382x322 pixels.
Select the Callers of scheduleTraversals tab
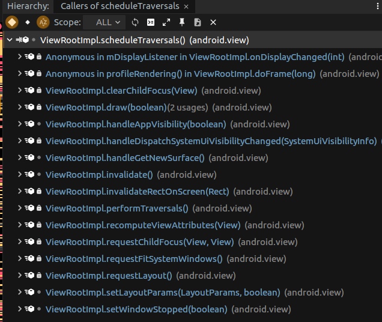pos(120,6)
